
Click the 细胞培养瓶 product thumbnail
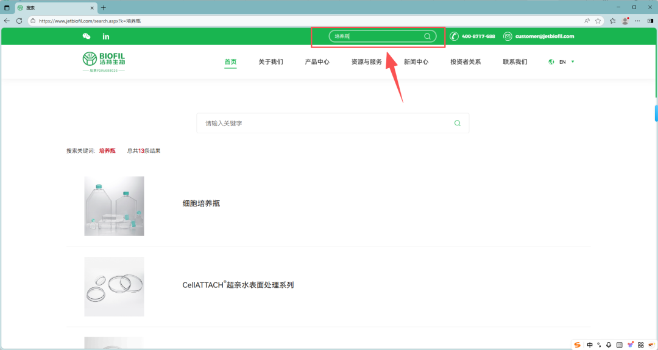point(114,206)
